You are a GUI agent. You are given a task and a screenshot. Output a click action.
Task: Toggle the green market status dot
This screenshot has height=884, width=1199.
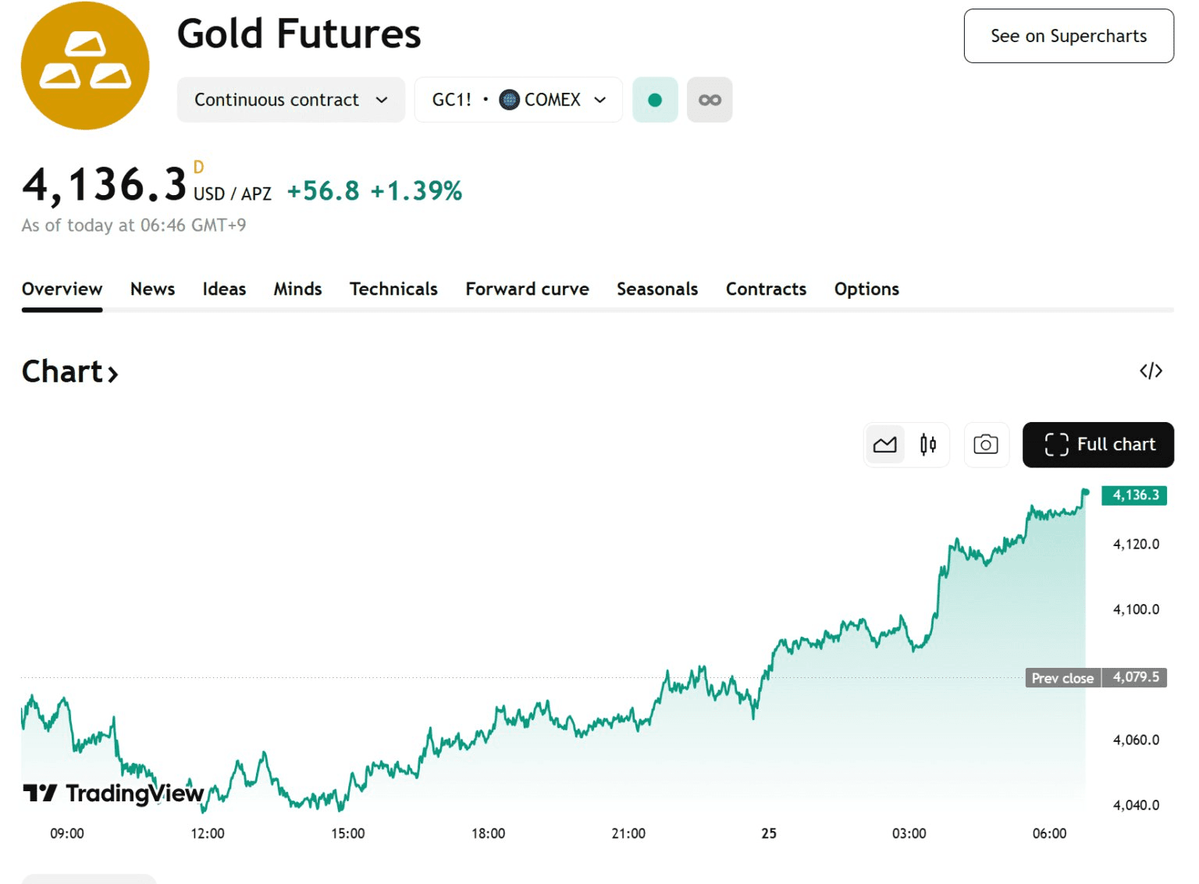[655, 100]
